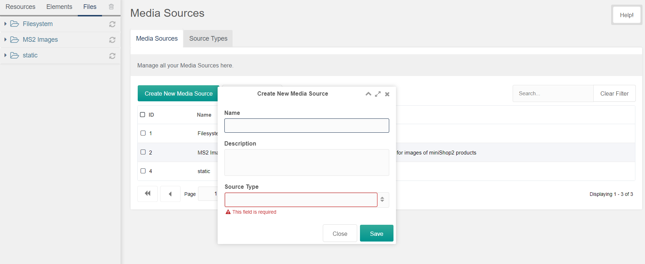Switch to the Files tab

(x=90, y=7)
